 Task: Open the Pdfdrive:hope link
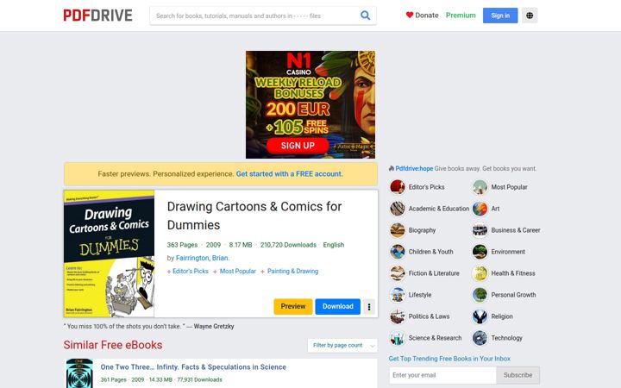pyautogui.click(x=414, y=168)
